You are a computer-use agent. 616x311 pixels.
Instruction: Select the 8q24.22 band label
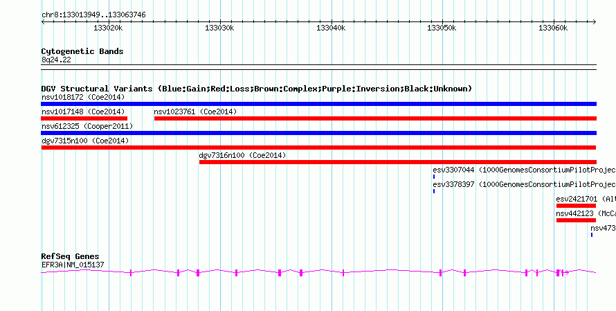click(x=56, y=60)
